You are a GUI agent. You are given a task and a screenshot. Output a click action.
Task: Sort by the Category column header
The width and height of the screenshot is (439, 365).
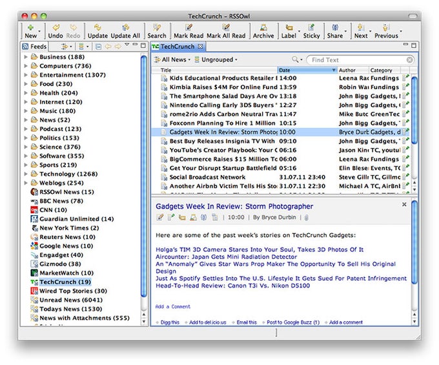click(385, 70)
